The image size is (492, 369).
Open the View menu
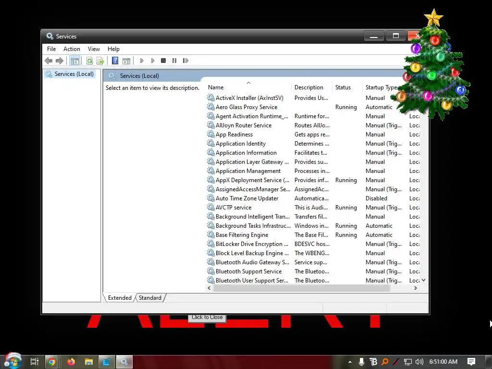94,49
